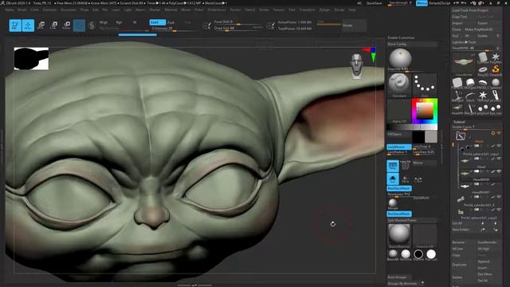Open the Zplugin menu
This screenshot has height=287, width=510.
pyautogui.click(x=324, y=10)
